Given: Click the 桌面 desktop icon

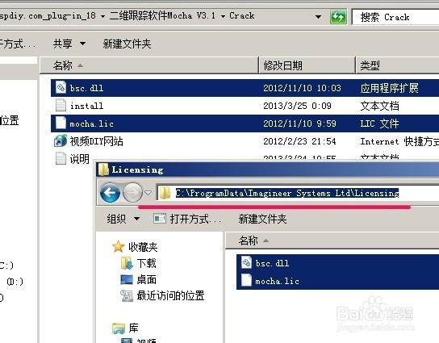Looking at the screenshot, I should (x=127, y=279).
